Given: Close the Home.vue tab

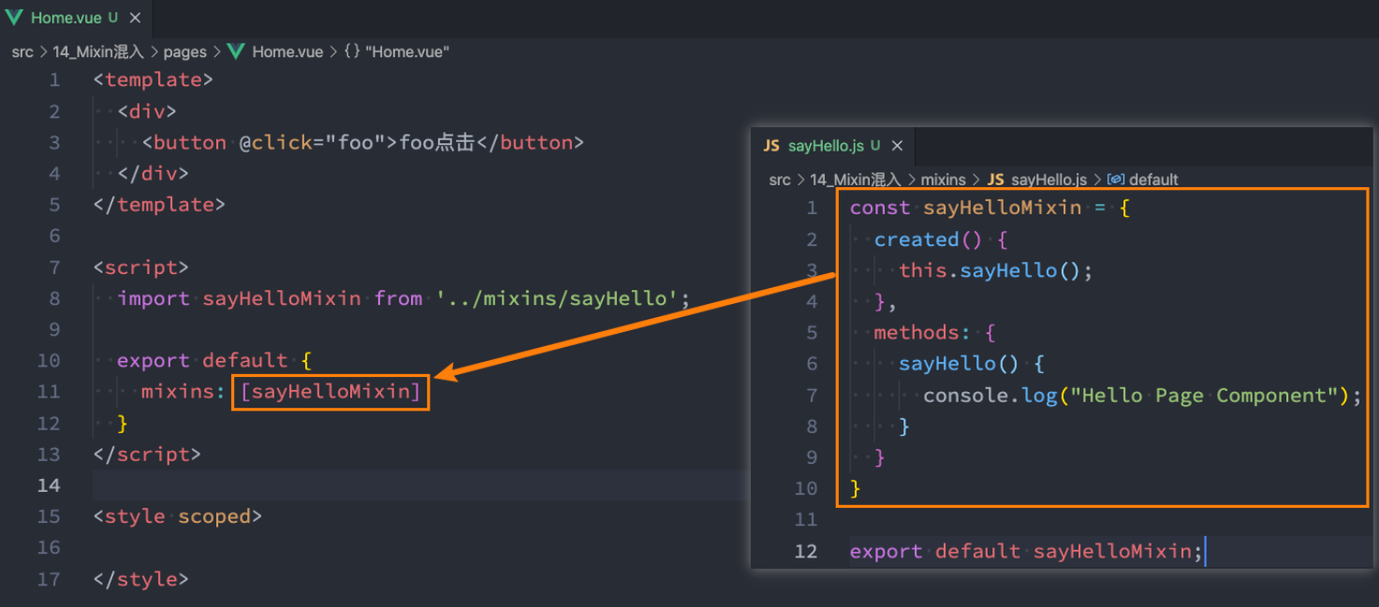Looking at the screenshot, I should pos(135,18).
